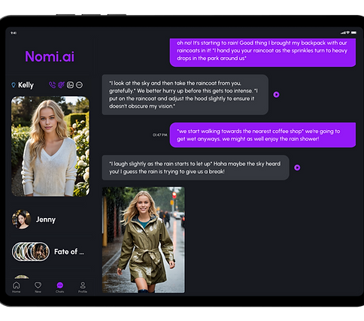Go to the Home tab
This screenshot has width=364, height=321.
17,287
